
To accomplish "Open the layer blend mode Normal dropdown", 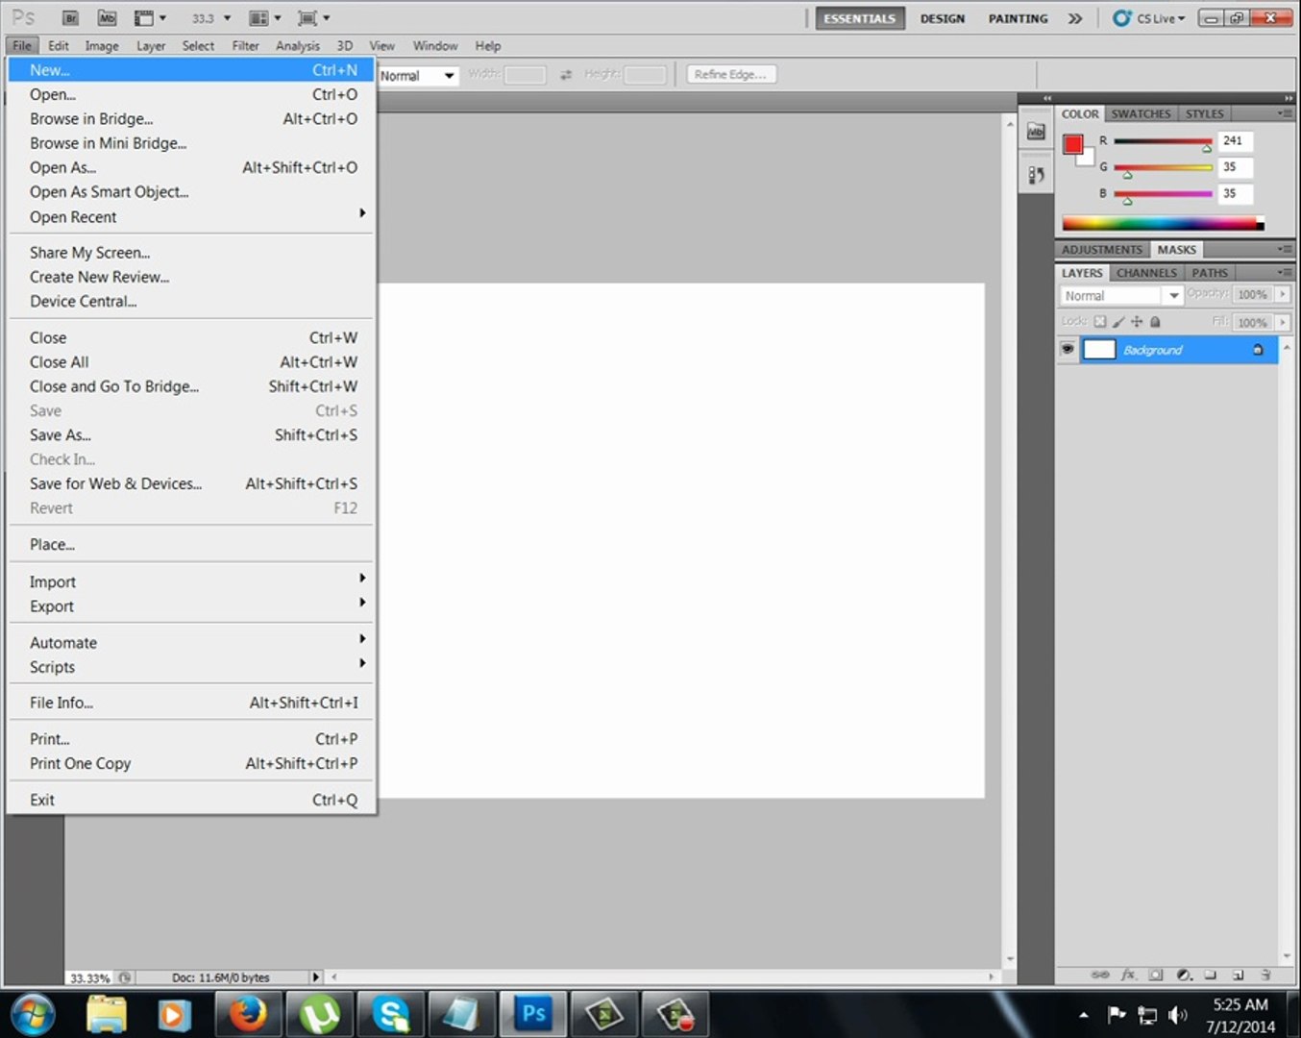I will click(1120, 296).
